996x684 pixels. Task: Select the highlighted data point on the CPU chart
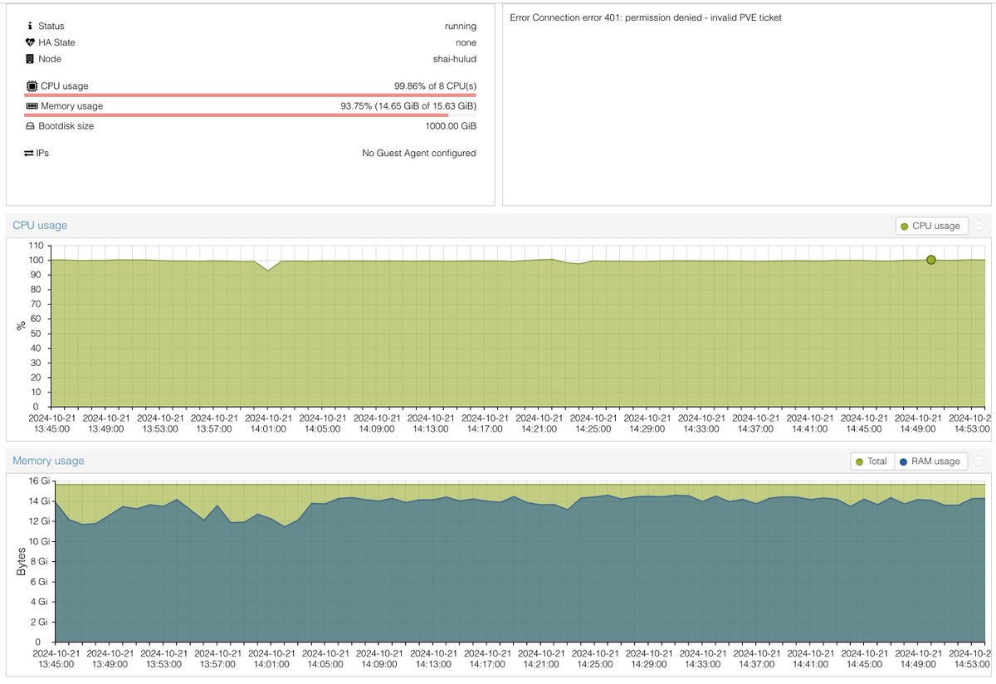[x=930, y=260]
